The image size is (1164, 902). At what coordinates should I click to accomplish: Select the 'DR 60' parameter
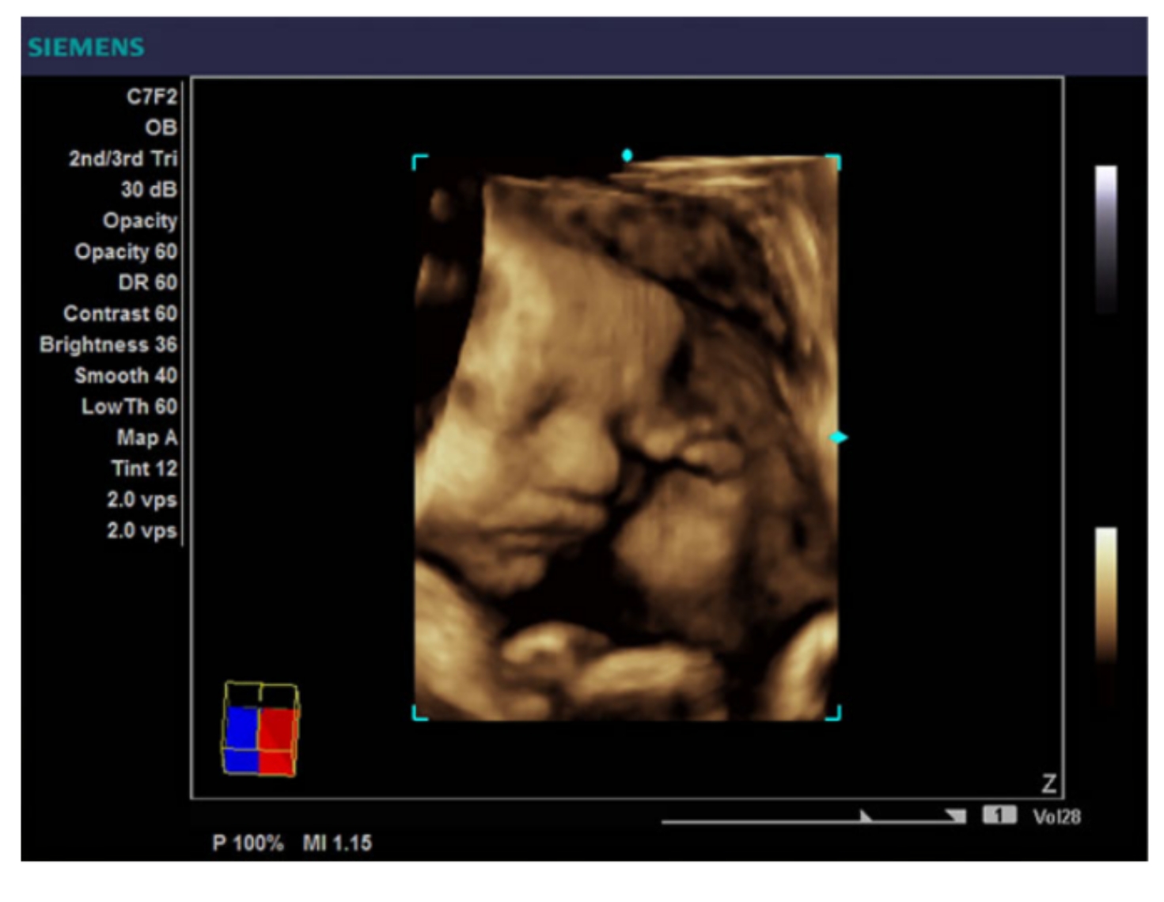pos(148,282)
